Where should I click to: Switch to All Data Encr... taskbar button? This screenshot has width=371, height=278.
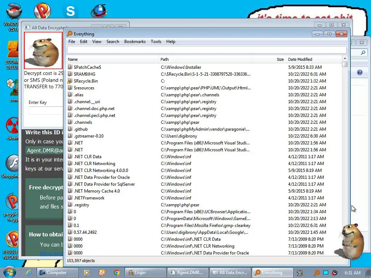(230, 273)
